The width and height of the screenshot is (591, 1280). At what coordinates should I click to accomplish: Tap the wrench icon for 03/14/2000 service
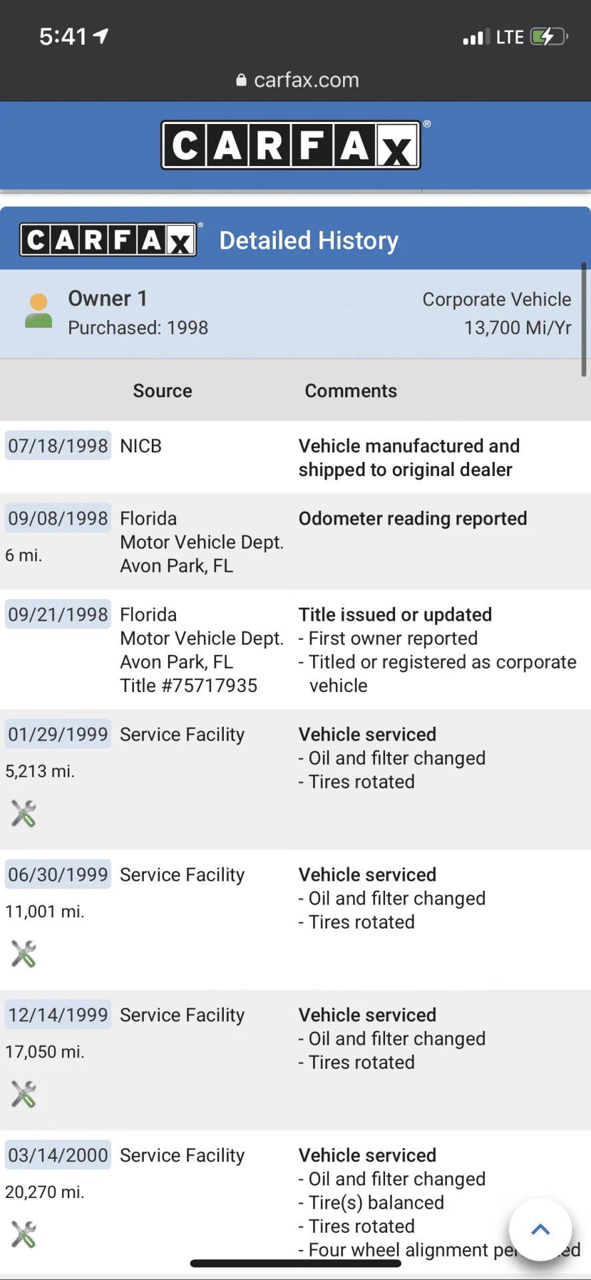(x=23, y=1234)
